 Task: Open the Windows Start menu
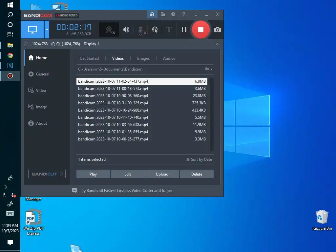point(10,5)
